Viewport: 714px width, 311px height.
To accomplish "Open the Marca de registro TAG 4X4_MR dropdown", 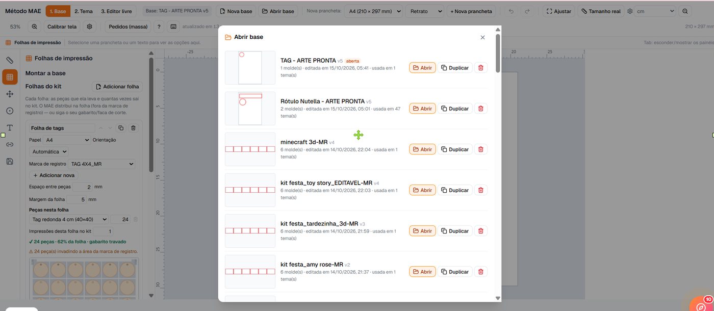I will coord(102,164).
